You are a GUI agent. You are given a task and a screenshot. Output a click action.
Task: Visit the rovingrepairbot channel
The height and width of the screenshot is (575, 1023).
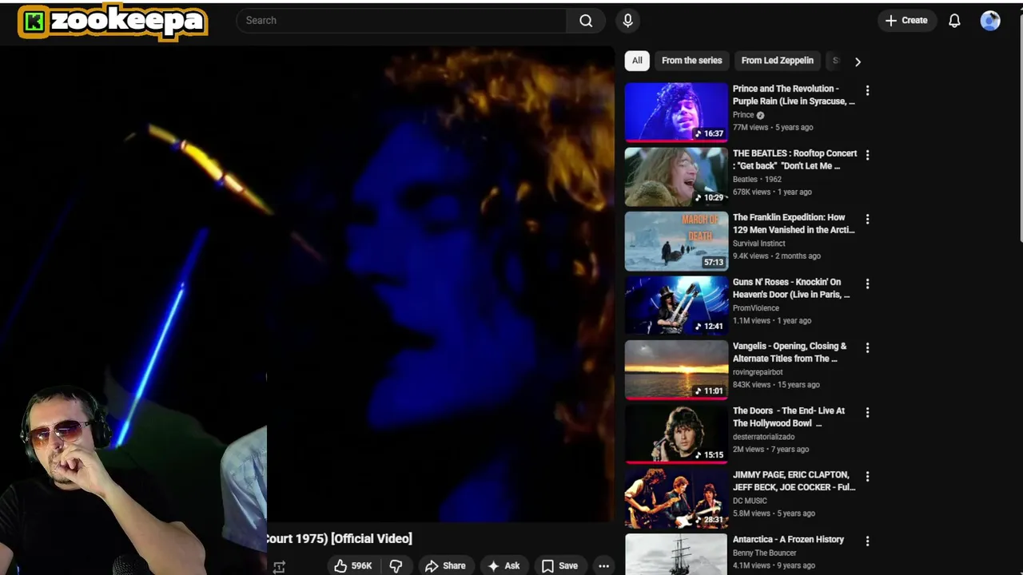pyautogui.click(x=758, y=372)
